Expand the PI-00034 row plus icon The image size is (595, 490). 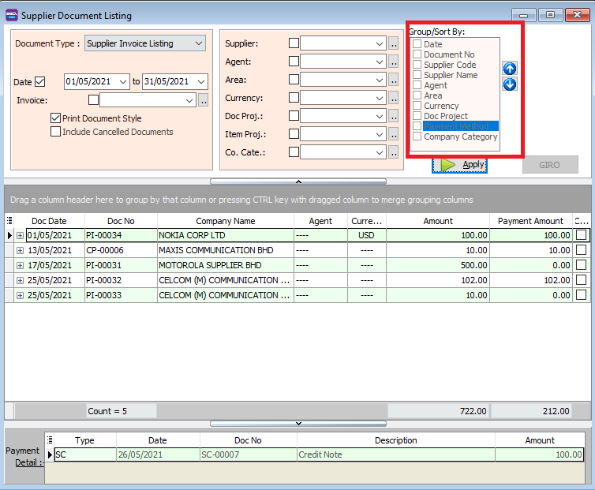click(x=20, y=235)
